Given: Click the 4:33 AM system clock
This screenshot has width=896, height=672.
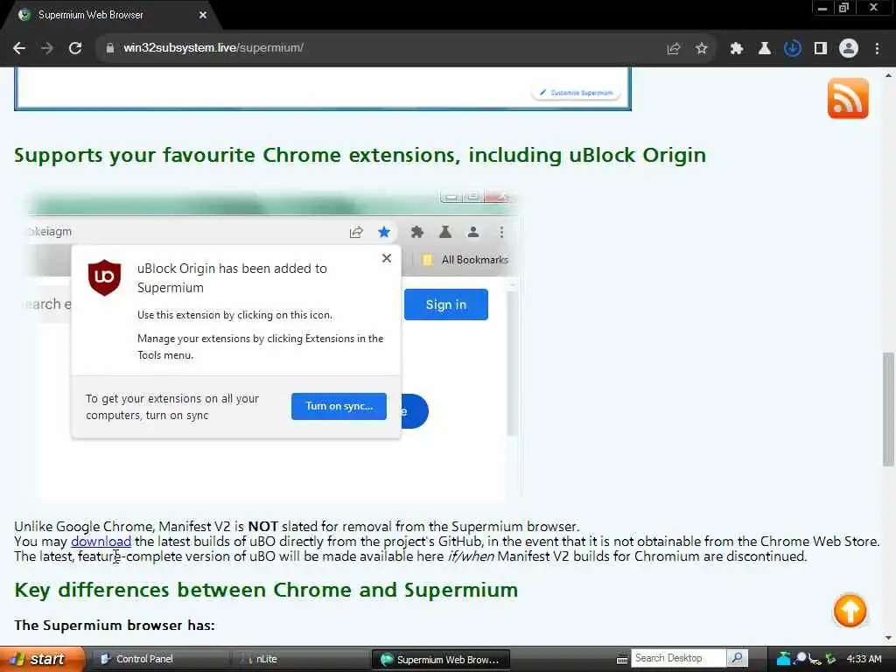Looking at the screenshot, I should coord(864,660).
